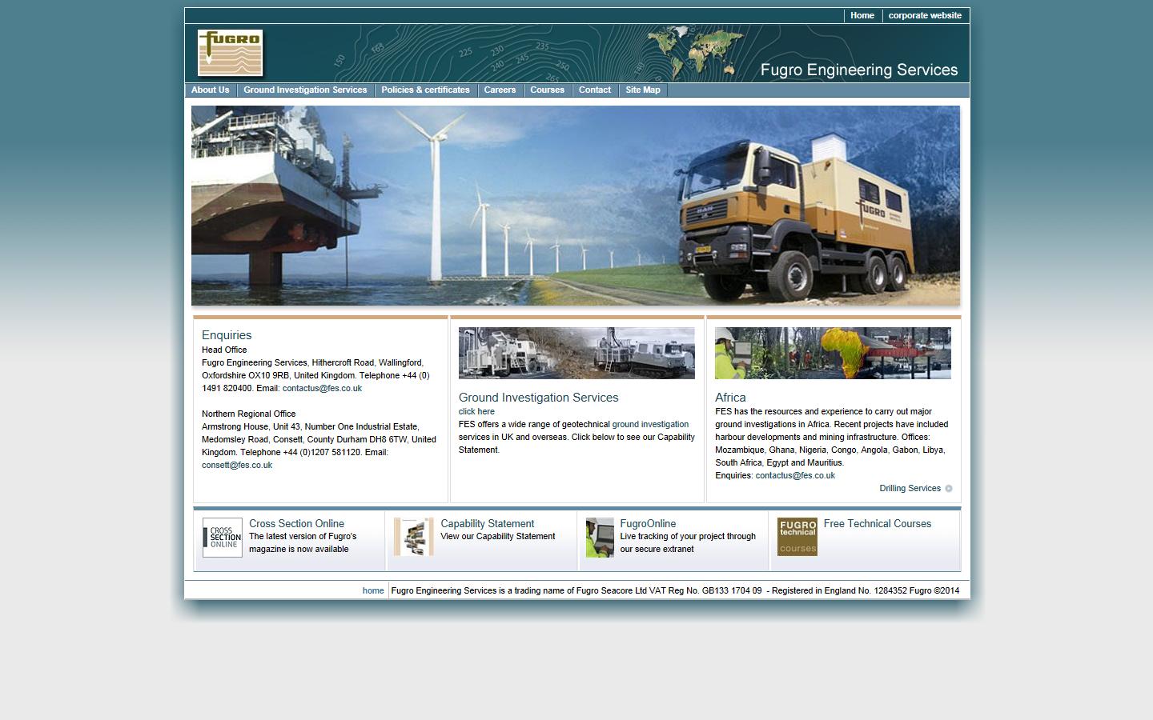This screenshot has width=1153, height=720.
Task: Open the About Us menu
Action: 211,90
